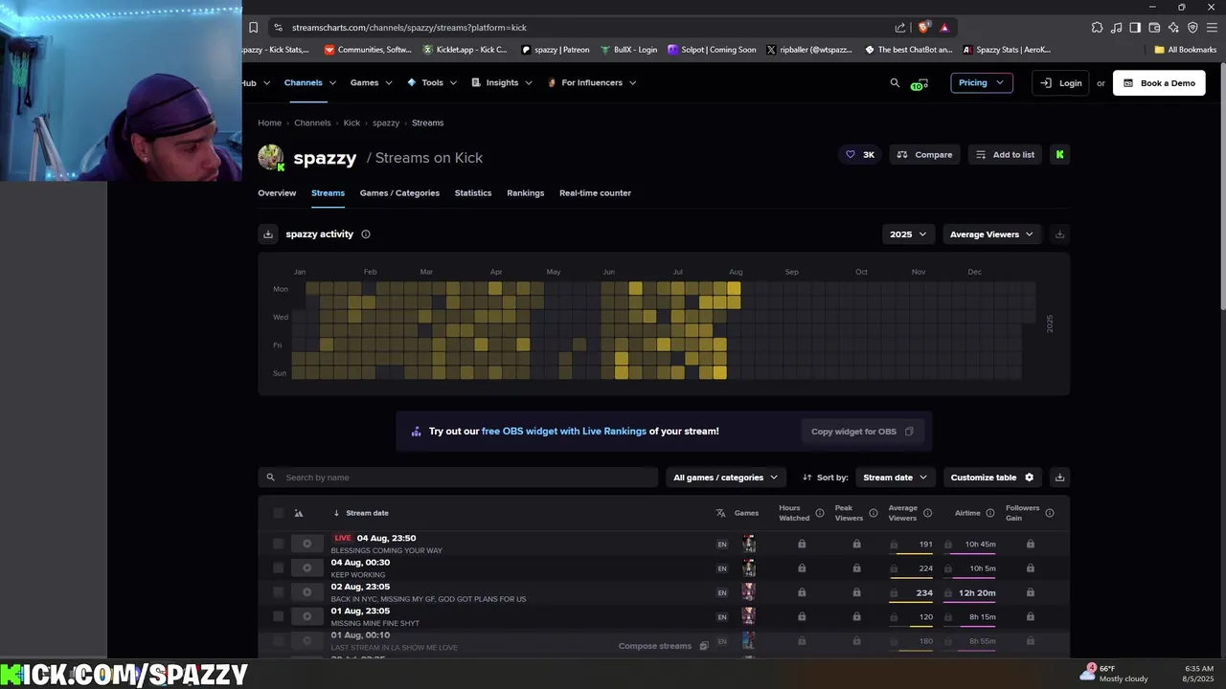Open the browser extensions puzzle icon

[x=1097, y=28]
